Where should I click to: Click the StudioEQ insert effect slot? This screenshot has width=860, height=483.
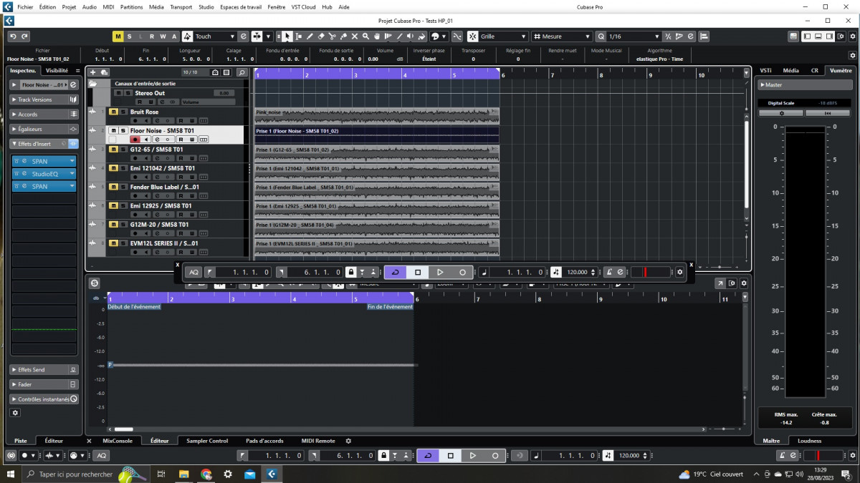coord(44,174)
